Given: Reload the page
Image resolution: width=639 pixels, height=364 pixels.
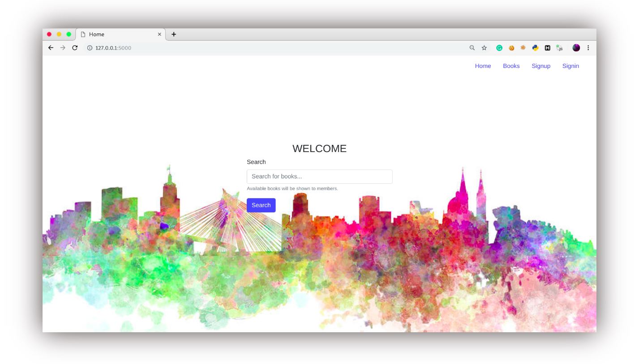Looking at the screenshot, I should click(x=75, y=48).
